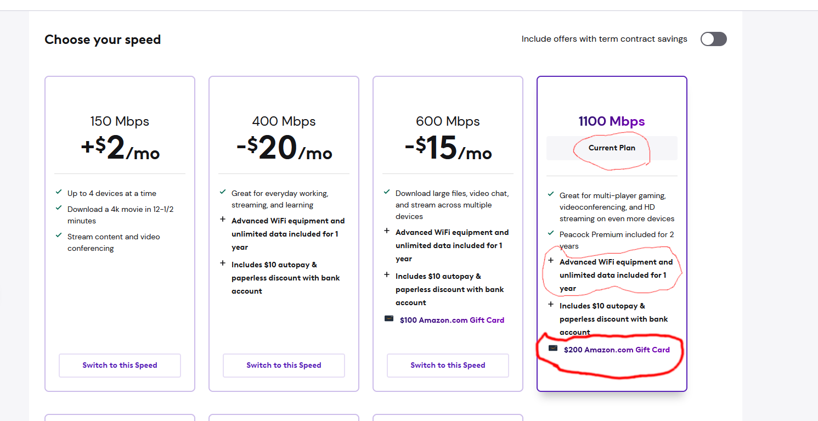Open the $100 Amazon.com Gift Card link
Image resolution: width=818 pixels, height=421 pixels.
(x=452, y=320)
